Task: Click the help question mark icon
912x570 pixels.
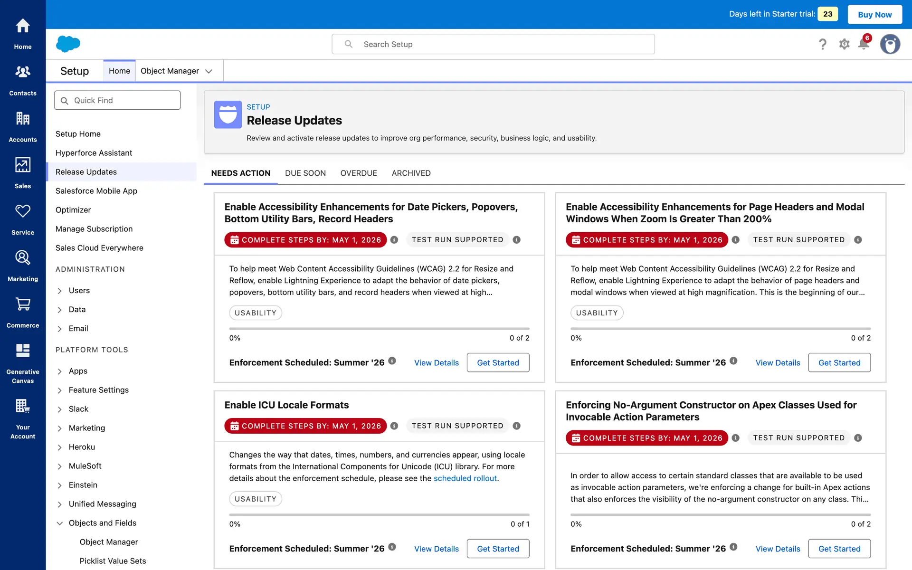Action: coord(823,44)
